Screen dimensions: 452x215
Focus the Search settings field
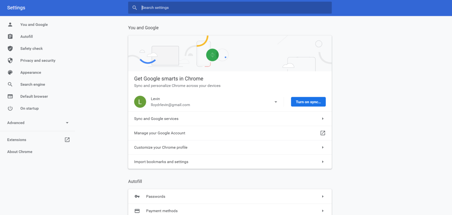pos(230,8)
